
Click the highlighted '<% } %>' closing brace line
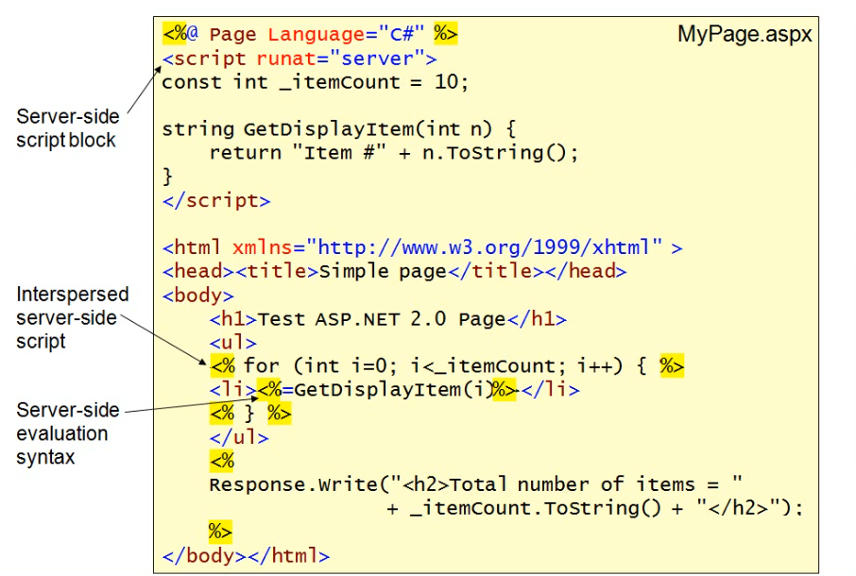[x=250, y=414]
